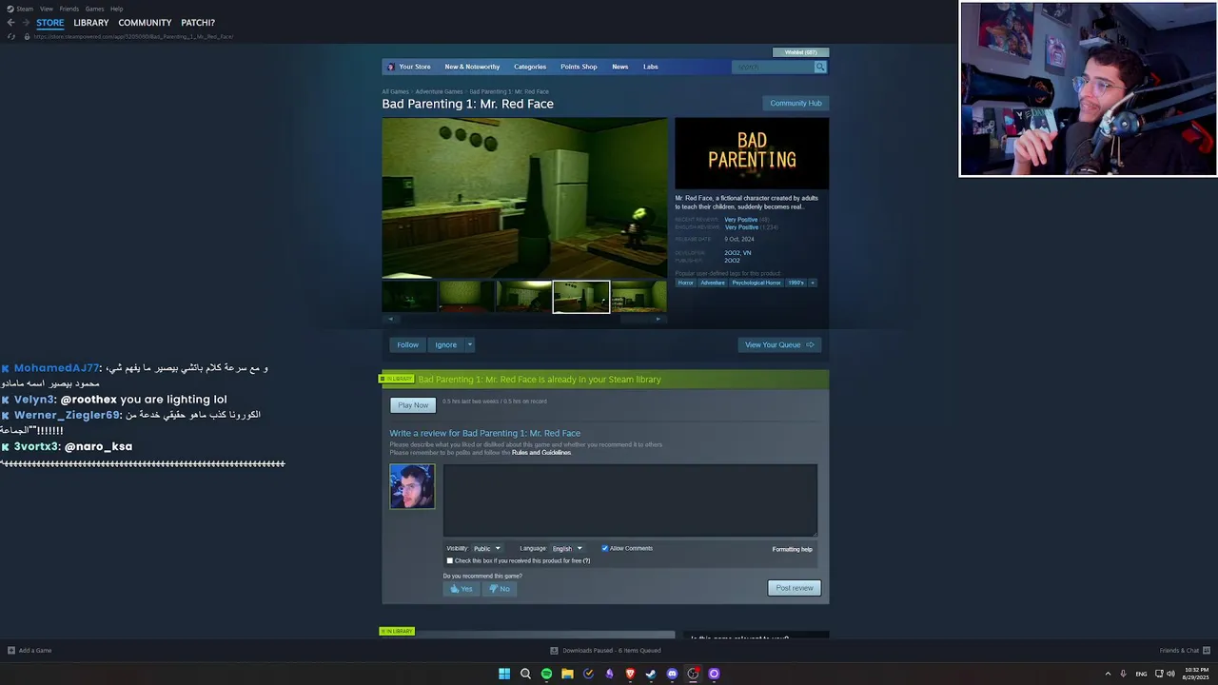Toggle the Allow Comments checkbox
The height and width of the screenshot is (685, 1218).
point(604,548)
